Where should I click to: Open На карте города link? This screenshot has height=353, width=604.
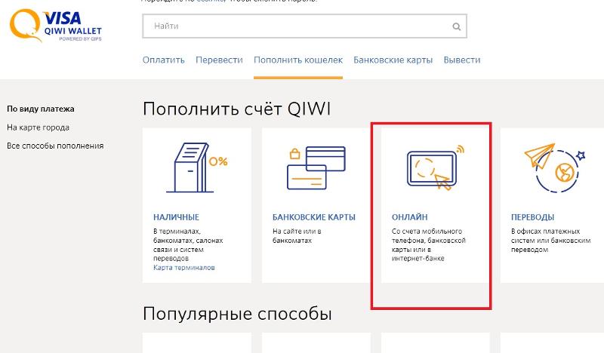[x=39, y=127]
